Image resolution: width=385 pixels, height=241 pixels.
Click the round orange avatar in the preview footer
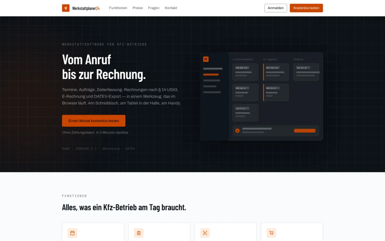pyautogui.click(x=237, y=130)
